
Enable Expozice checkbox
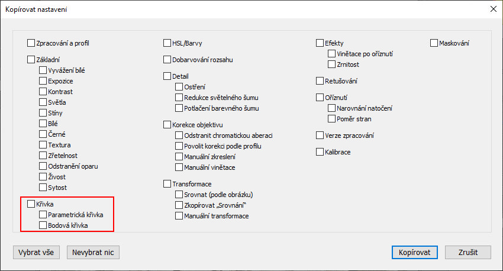tap(43, 81)
